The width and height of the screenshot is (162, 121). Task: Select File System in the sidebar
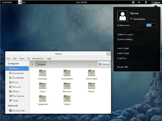point(18,96)
